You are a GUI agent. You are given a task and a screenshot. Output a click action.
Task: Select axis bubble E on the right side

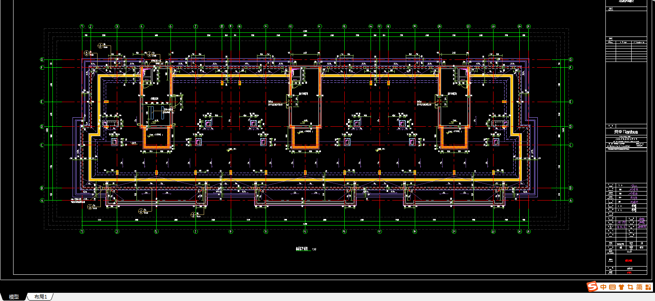click(x=571, y=102)
